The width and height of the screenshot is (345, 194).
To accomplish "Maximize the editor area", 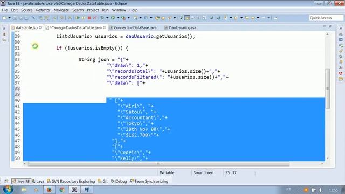I will pyautogui.click(x=330, y=26).
